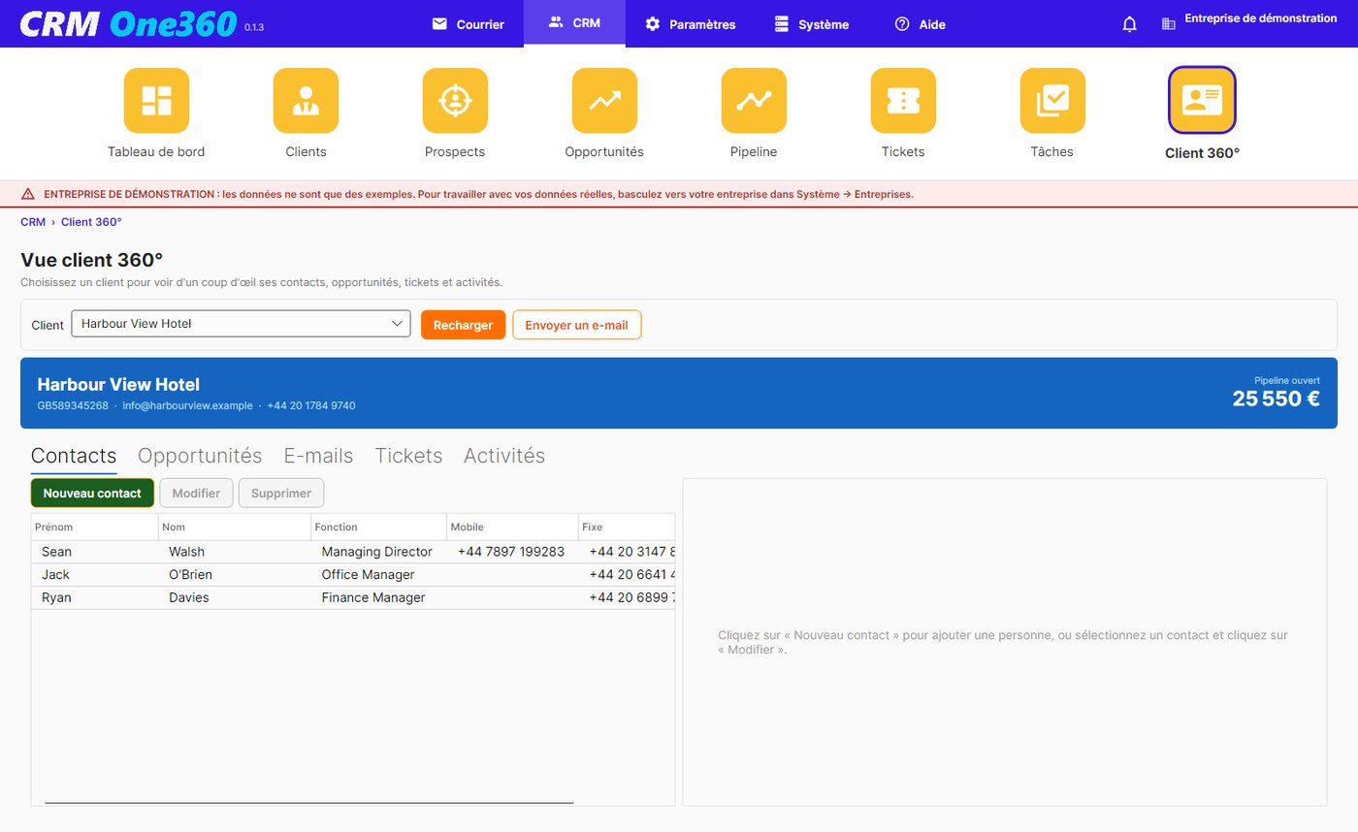Click the company building icon
Viewport: 1358px width, 832px height.
pos(1168,24)
